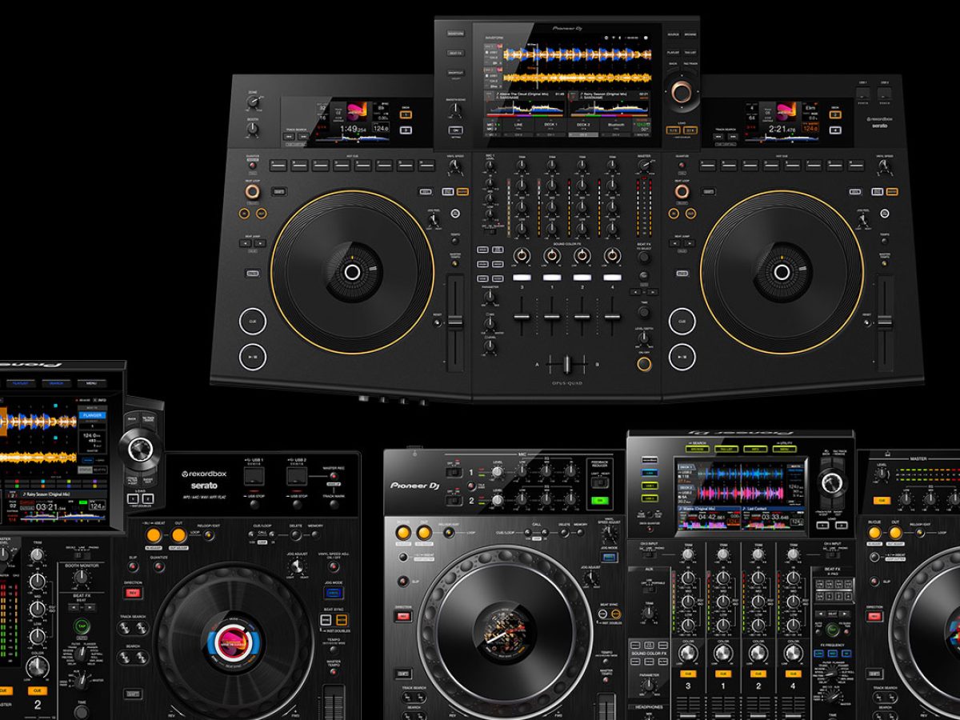This screenshot has width=960, height=720.
Task: Tap the green TAP button on XDJ-RX3
Action: (x=80, y=626)
